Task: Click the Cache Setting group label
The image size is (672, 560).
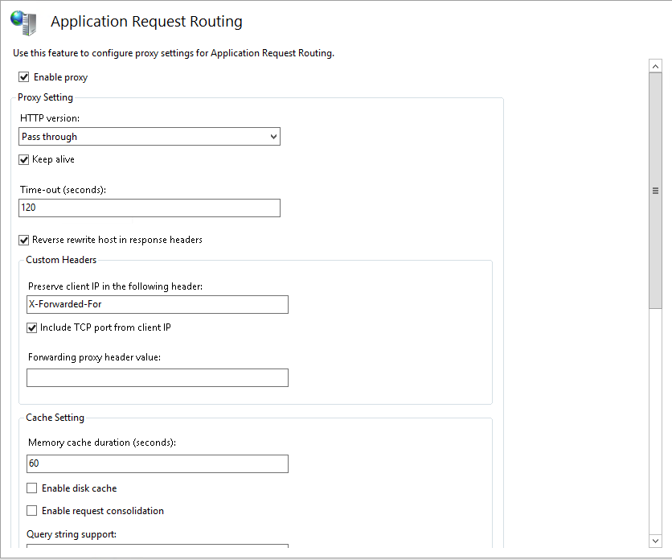Action: click(55, 418)
